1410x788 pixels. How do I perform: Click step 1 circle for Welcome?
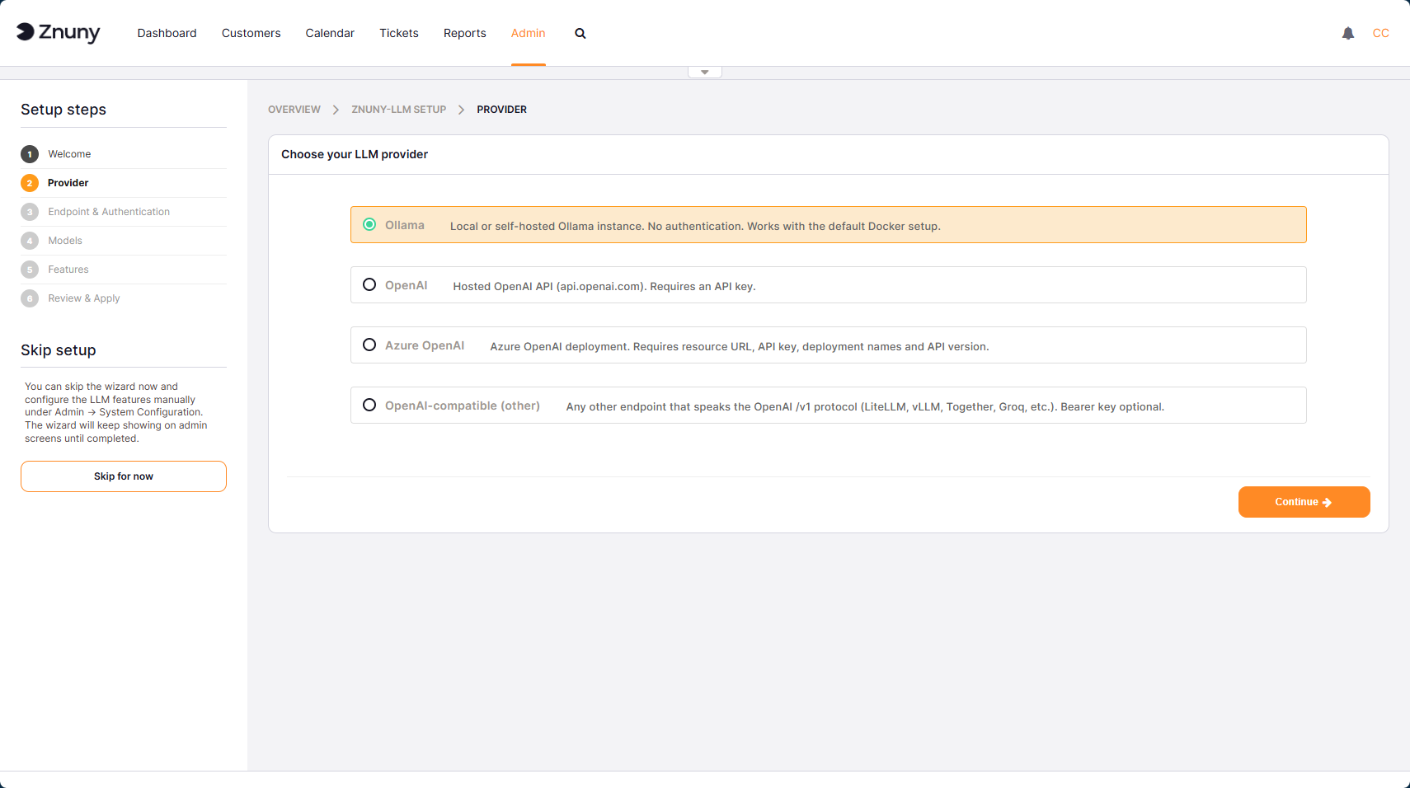(x=30, y=154)
